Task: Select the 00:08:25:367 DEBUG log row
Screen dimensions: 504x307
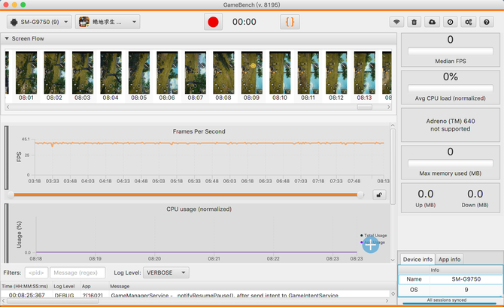Action: click(x=195, y=295)
